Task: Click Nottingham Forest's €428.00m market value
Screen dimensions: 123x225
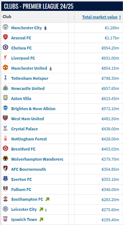Action: [x=110, y=139]
